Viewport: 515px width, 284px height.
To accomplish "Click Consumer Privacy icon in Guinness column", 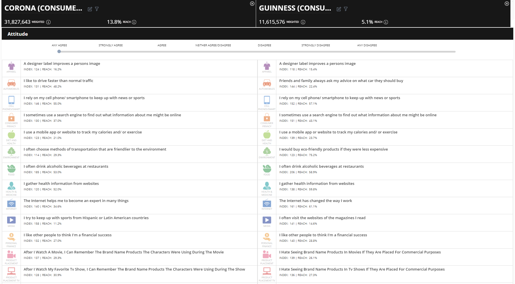I will [267, 117].
